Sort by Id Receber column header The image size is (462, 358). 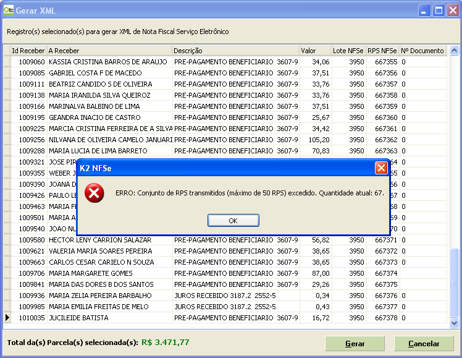[x=28, y=51]
